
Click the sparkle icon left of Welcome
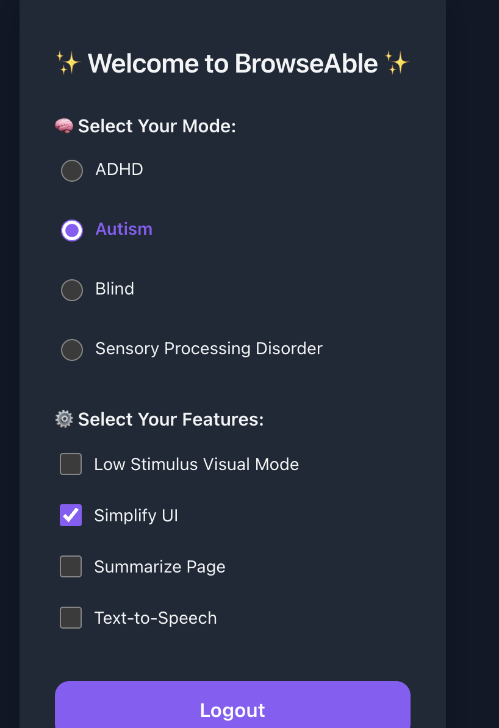click(x=68, y=63)
